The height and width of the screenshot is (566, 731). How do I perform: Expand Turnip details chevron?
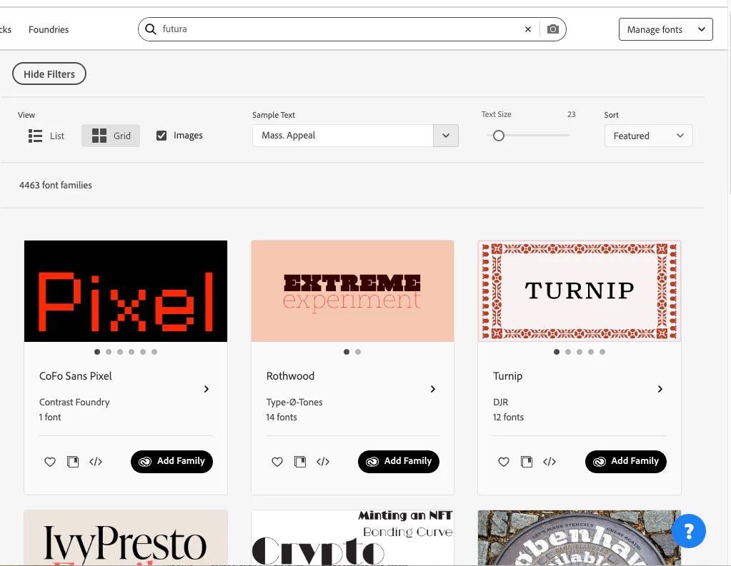coord(660,389)
